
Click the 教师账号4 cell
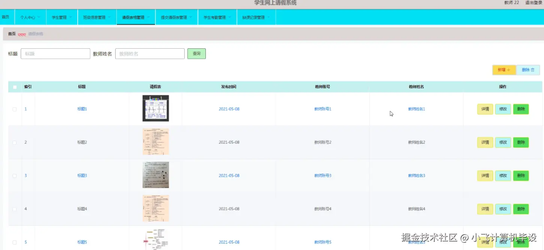click(323, 209)
